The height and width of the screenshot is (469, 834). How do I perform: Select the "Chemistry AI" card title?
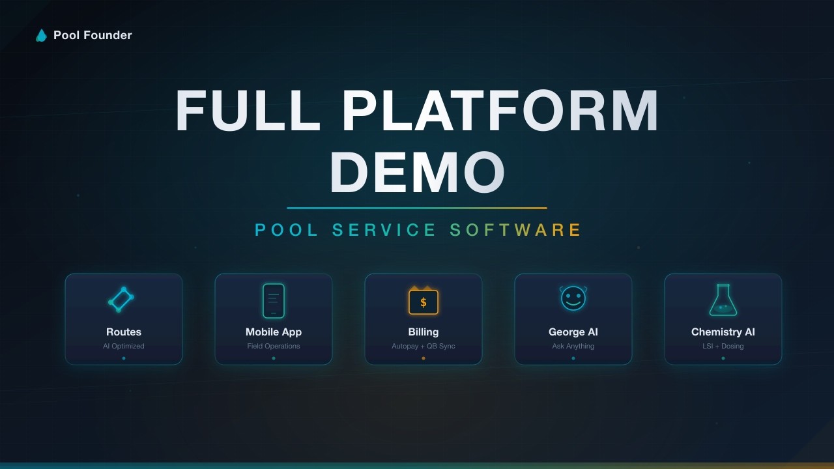[723, 332]
